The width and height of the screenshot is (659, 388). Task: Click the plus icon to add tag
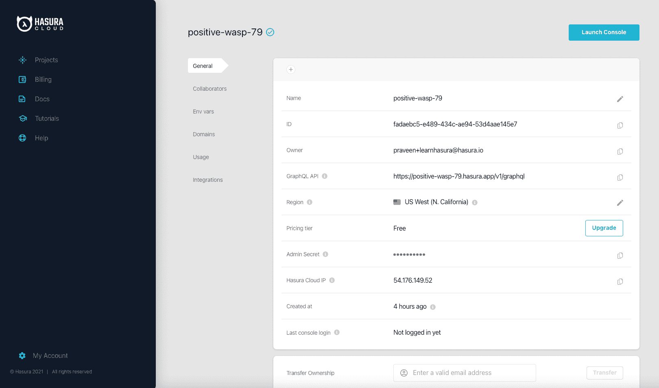[291, 70]
